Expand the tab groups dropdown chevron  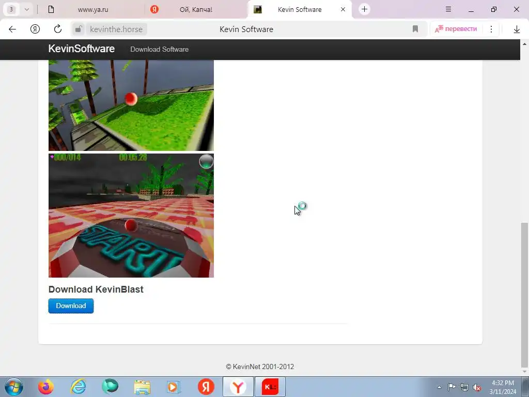(27, 9)
